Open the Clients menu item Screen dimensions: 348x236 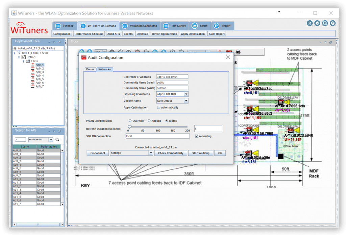(128, 34)
